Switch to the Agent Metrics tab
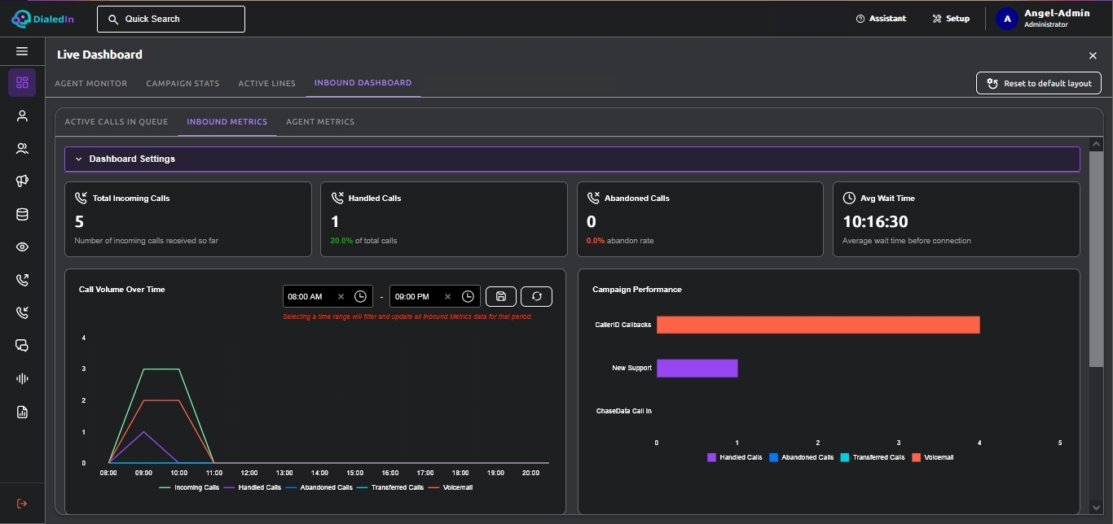1113x524 pixels. point(320,121)
